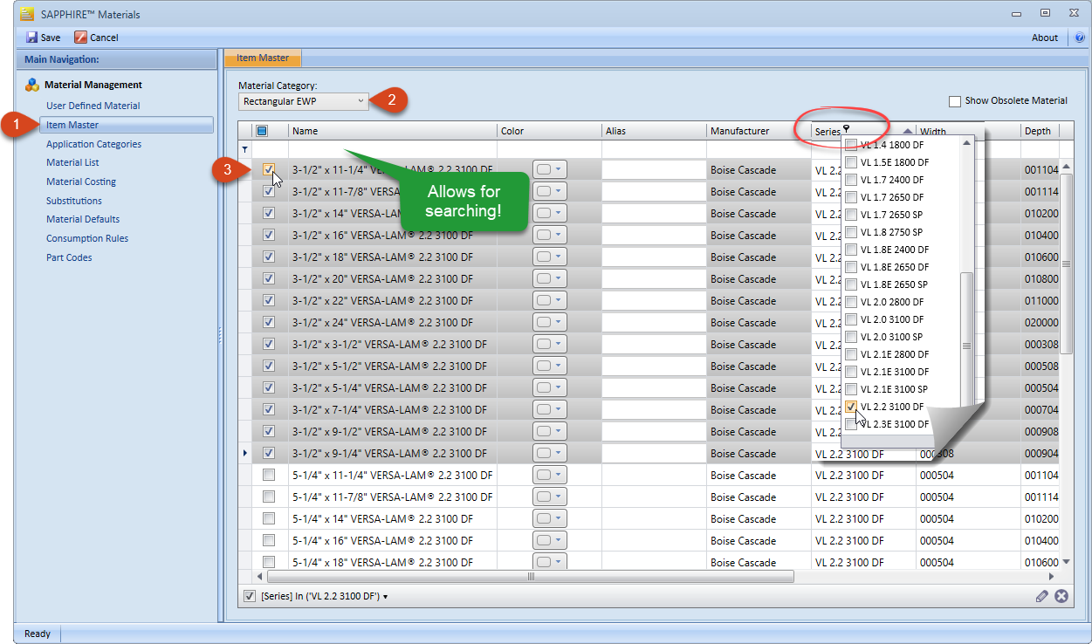The height and width of the screenshot is (644, 1092).
Task: Click the series filter list scrollbar thumb
Action: point(966,346)
